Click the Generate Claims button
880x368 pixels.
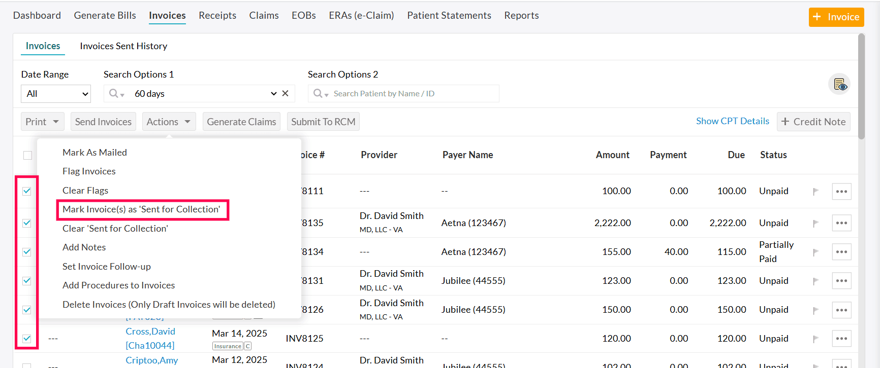(241, 122)
